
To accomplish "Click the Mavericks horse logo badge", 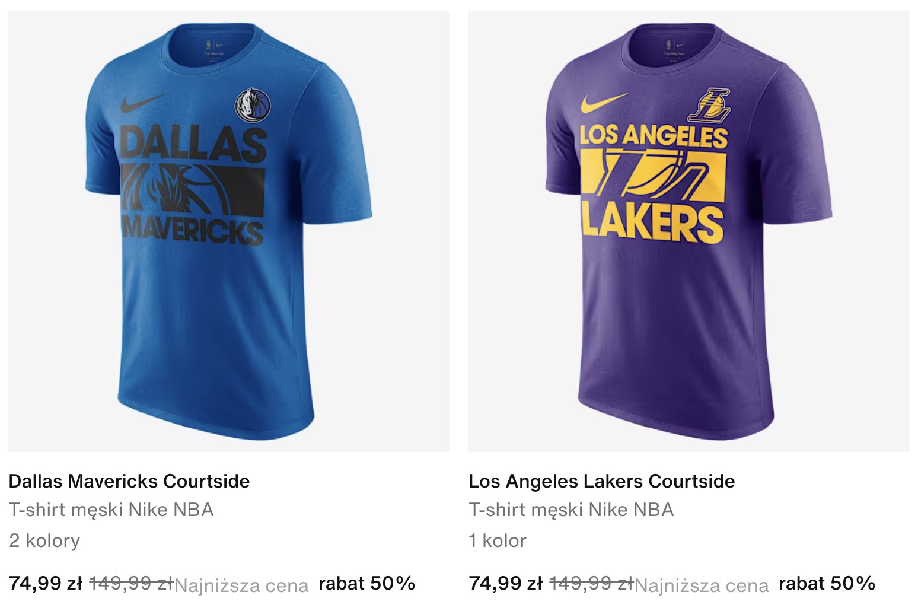I will pyautogui.click(x=253, y=106).
